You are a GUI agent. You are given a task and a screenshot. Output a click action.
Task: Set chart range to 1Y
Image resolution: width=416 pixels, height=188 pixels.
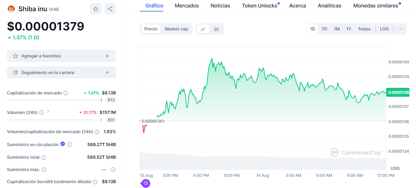(349, 29)
